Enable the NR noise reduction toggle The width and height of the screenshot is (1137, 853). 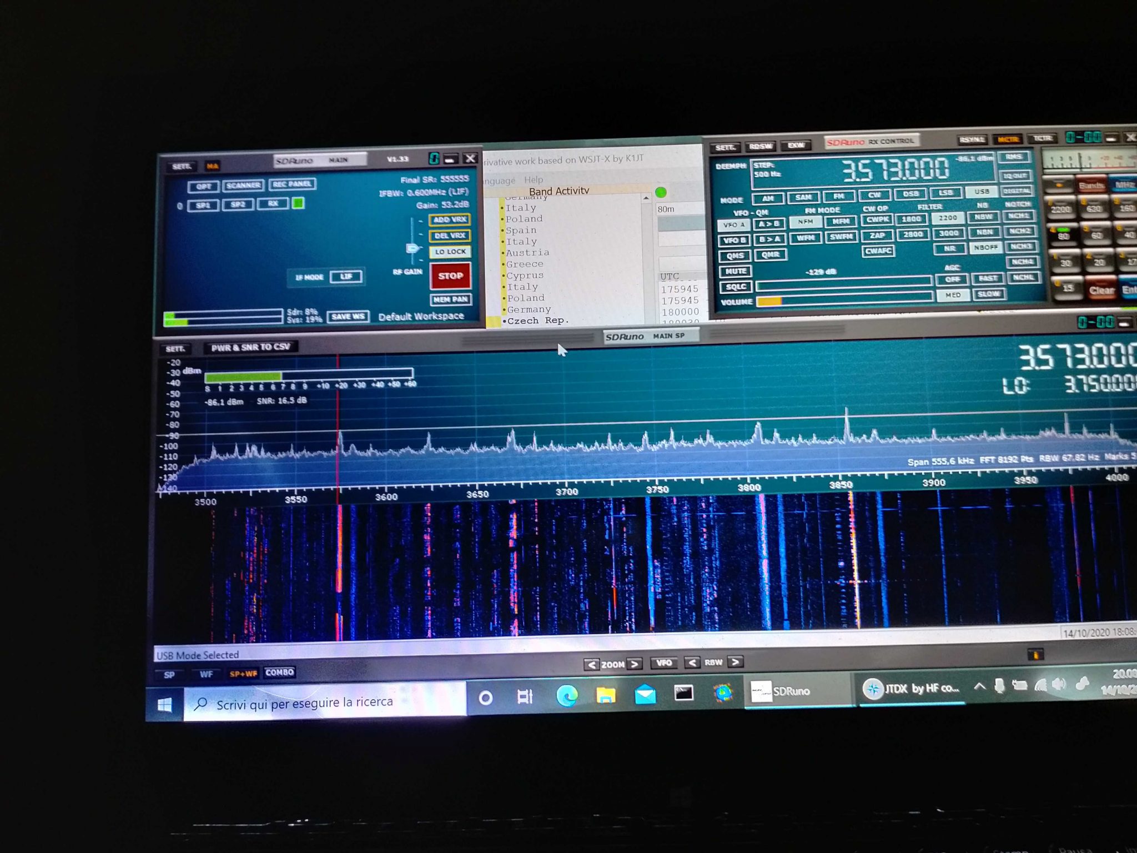[x=949, y=249]
